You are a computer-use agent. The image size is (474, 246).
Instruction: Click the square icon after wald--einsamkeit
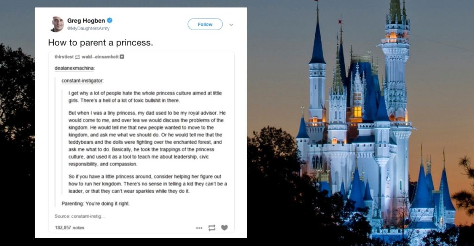pyautogui.click(x=122, y=57)
